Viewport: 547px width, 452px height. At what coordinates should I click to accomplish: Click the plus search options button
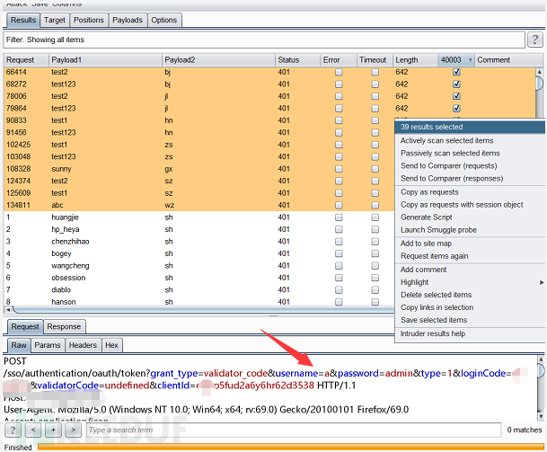tap(53, 430)
